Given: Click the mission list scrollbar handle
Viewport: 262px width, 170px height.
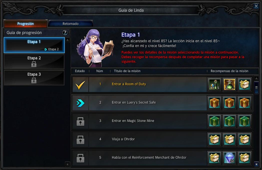Looking at the screenshot, I should point(256,88).
